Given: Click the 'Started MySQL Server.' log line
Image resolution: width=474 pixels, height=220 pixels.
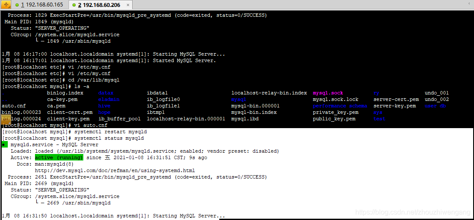Looking at the screenshot, I should point(184,60).
